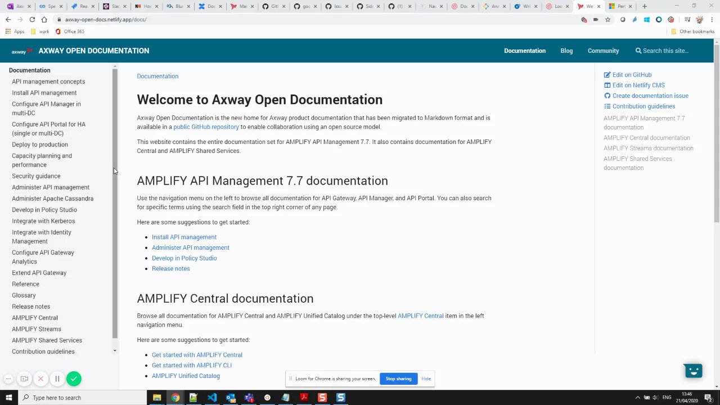Select AMPLIFY Streams in sidebar
The width and height of the screenshot is (720, 405).
point(37,329)
